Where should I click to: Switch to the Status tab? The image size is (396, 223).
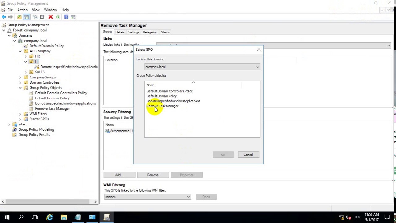(165, 32)
